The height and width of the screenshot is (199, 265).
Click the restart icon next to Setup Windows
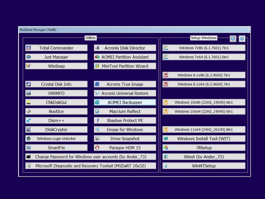tap(233, 39)
